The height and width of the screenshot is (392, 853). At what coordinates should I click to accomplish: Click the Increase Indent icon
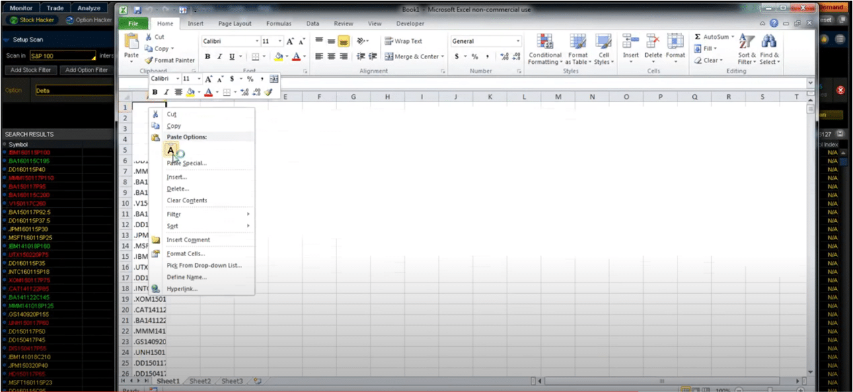(x=373, y=56)
